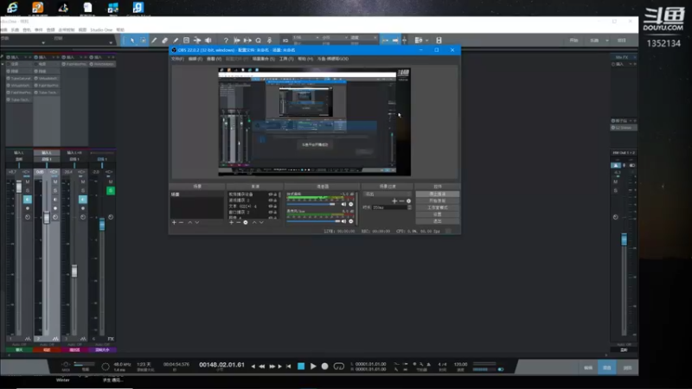Click the question mark help icon
This screenshot has height=389, width=692.
tap(226, 40)
